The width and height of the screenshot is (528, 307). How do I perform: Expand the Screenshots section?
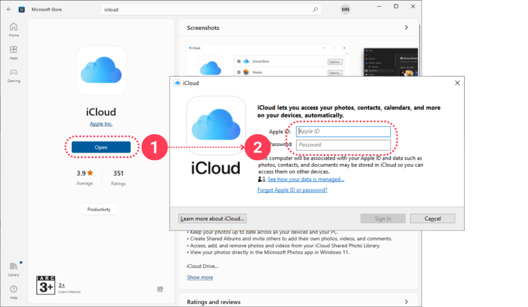pos(406,28)
